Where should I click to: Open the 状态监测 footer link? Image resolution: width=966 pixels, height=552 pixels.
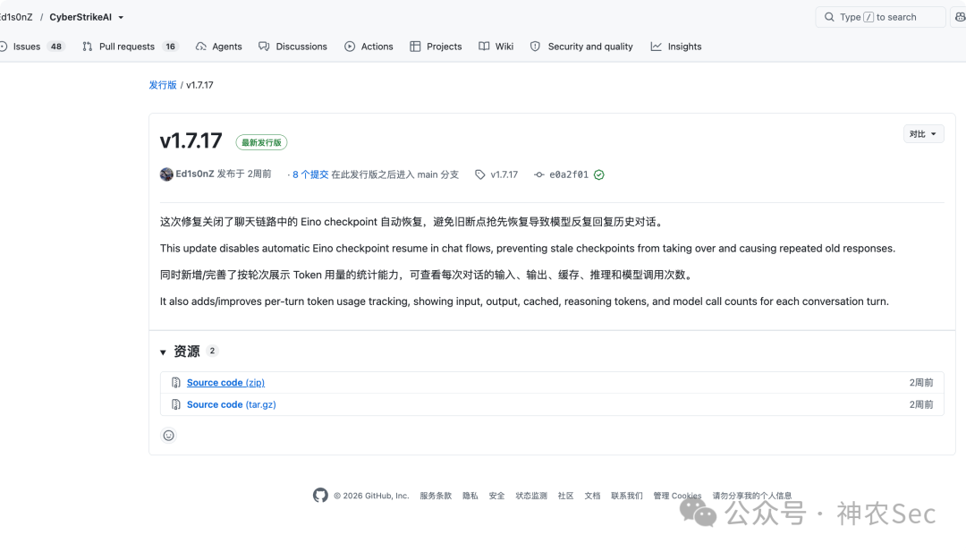click(531, 496)
